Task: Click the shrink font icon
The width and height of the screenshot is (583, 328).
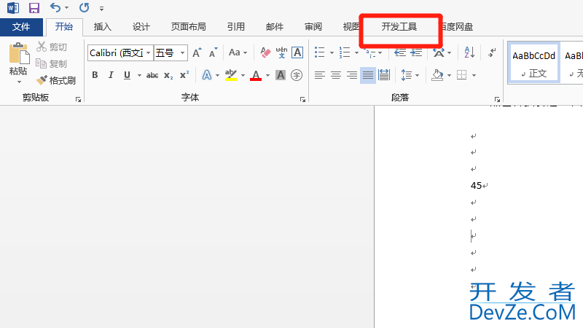Action: click(213, 52)
